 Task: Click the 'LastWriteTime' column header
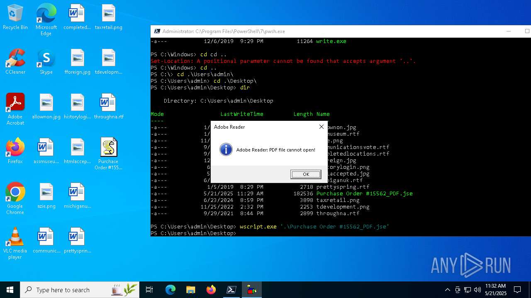click(x=242, y=114)
